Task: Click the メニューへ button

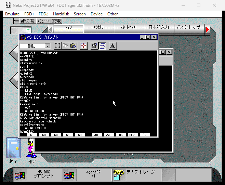Action: tap(43, 21)
